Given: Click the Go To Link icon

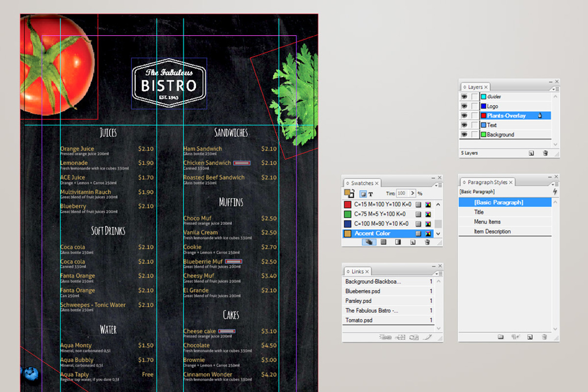Looking at the screenshot, I should (400, 337).
